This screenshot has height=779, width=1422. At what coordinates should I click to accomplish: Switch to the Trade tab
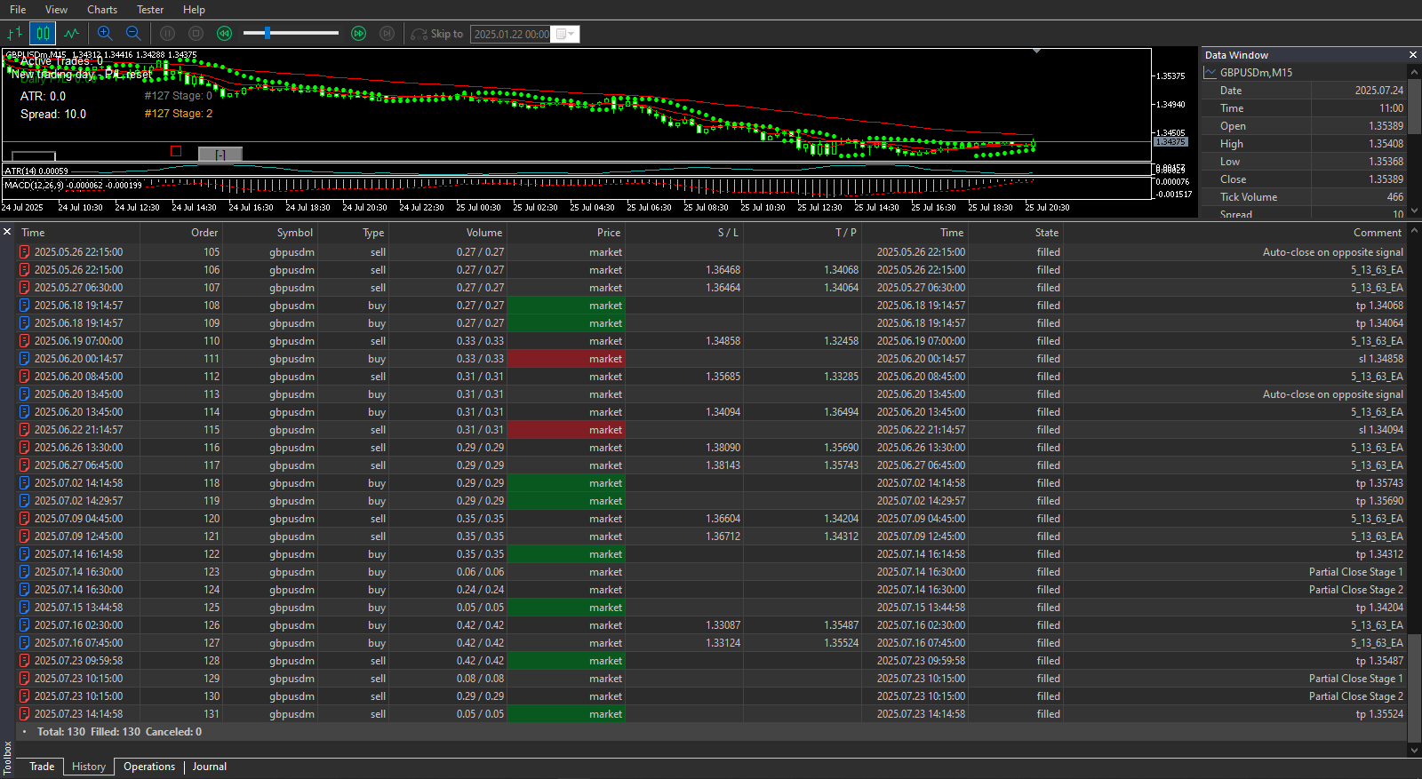coord(42,767)
